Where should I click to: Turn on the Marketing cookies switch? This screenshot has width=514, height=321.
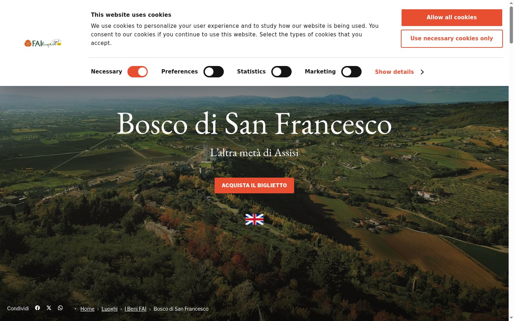tap(351, 72)
